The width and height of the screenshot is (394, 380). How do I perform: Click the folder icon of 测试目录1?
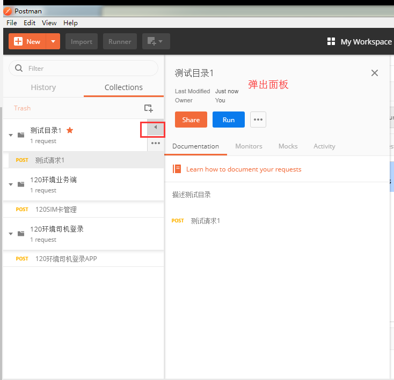click(21, 135)
